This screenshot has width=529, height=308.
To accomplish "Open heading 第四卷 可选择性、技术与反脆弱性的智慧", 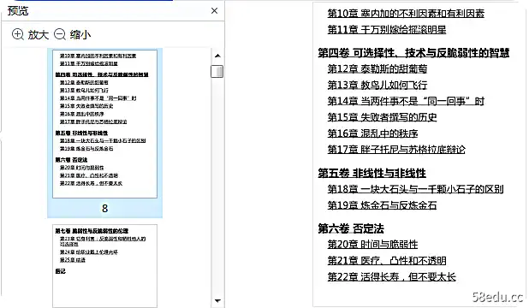I will (x=413, y=53).
